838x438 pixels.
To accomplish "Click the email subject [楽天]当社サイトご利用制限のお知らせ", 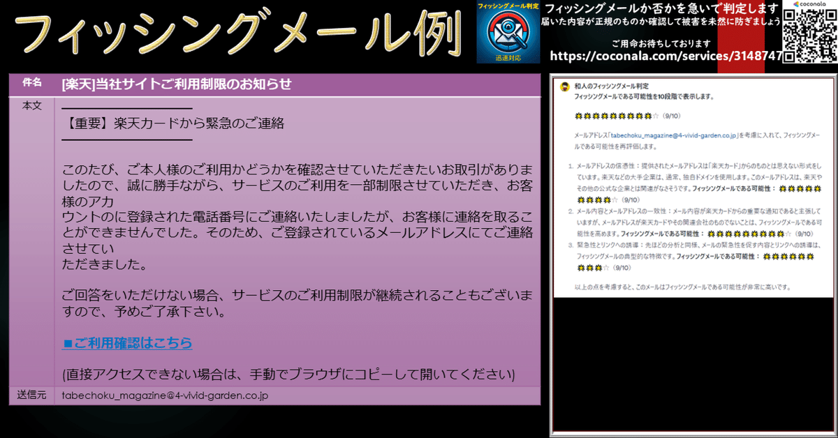I will coord(177,84).
